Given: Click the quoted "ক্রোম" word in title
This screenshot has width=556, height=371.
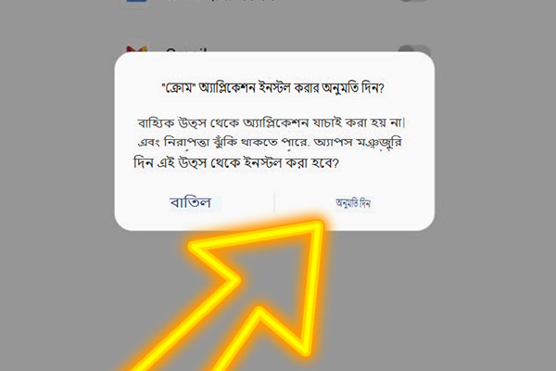Looking at the screenshot, I should (179, 88).
